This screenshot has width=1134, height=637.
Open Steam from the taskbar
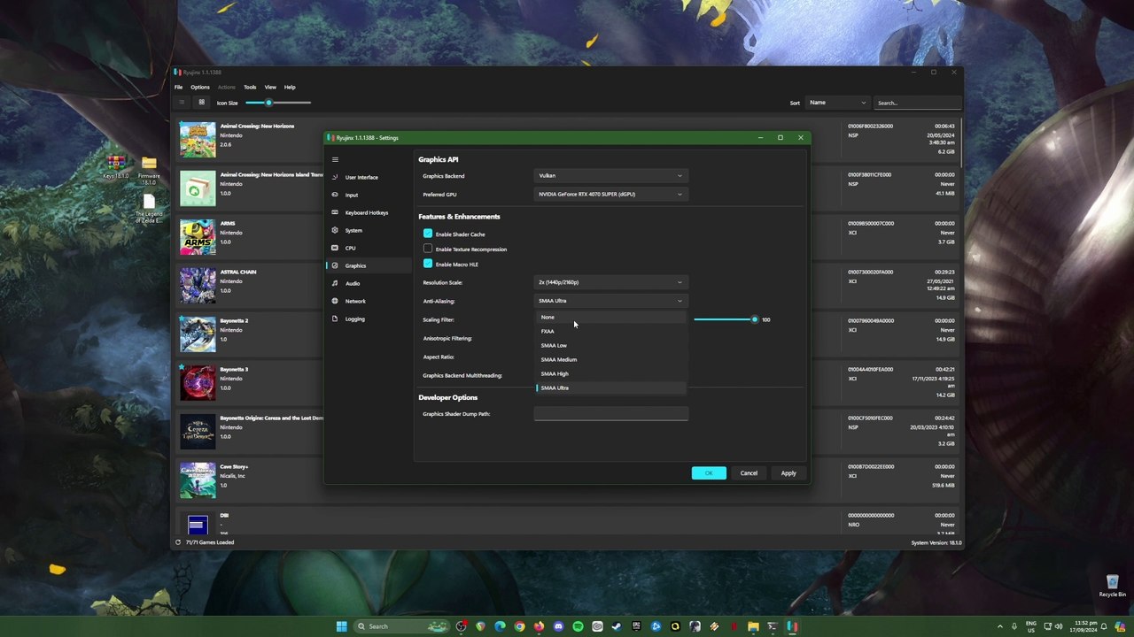617,626
